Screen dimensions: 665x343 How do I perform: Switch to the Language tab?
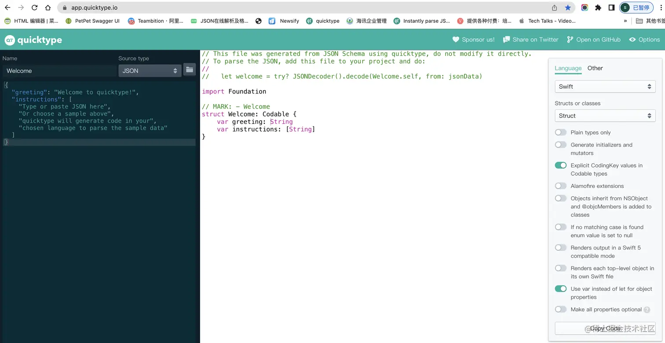click(x=568, y=68)
